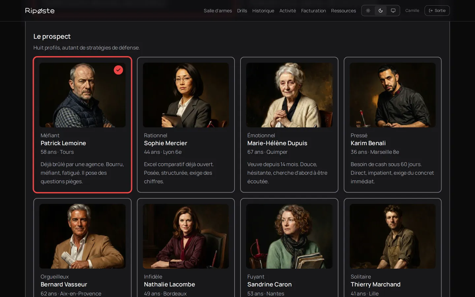Pick Nathalie Lacombe's portrait

[x=186, y=236]
